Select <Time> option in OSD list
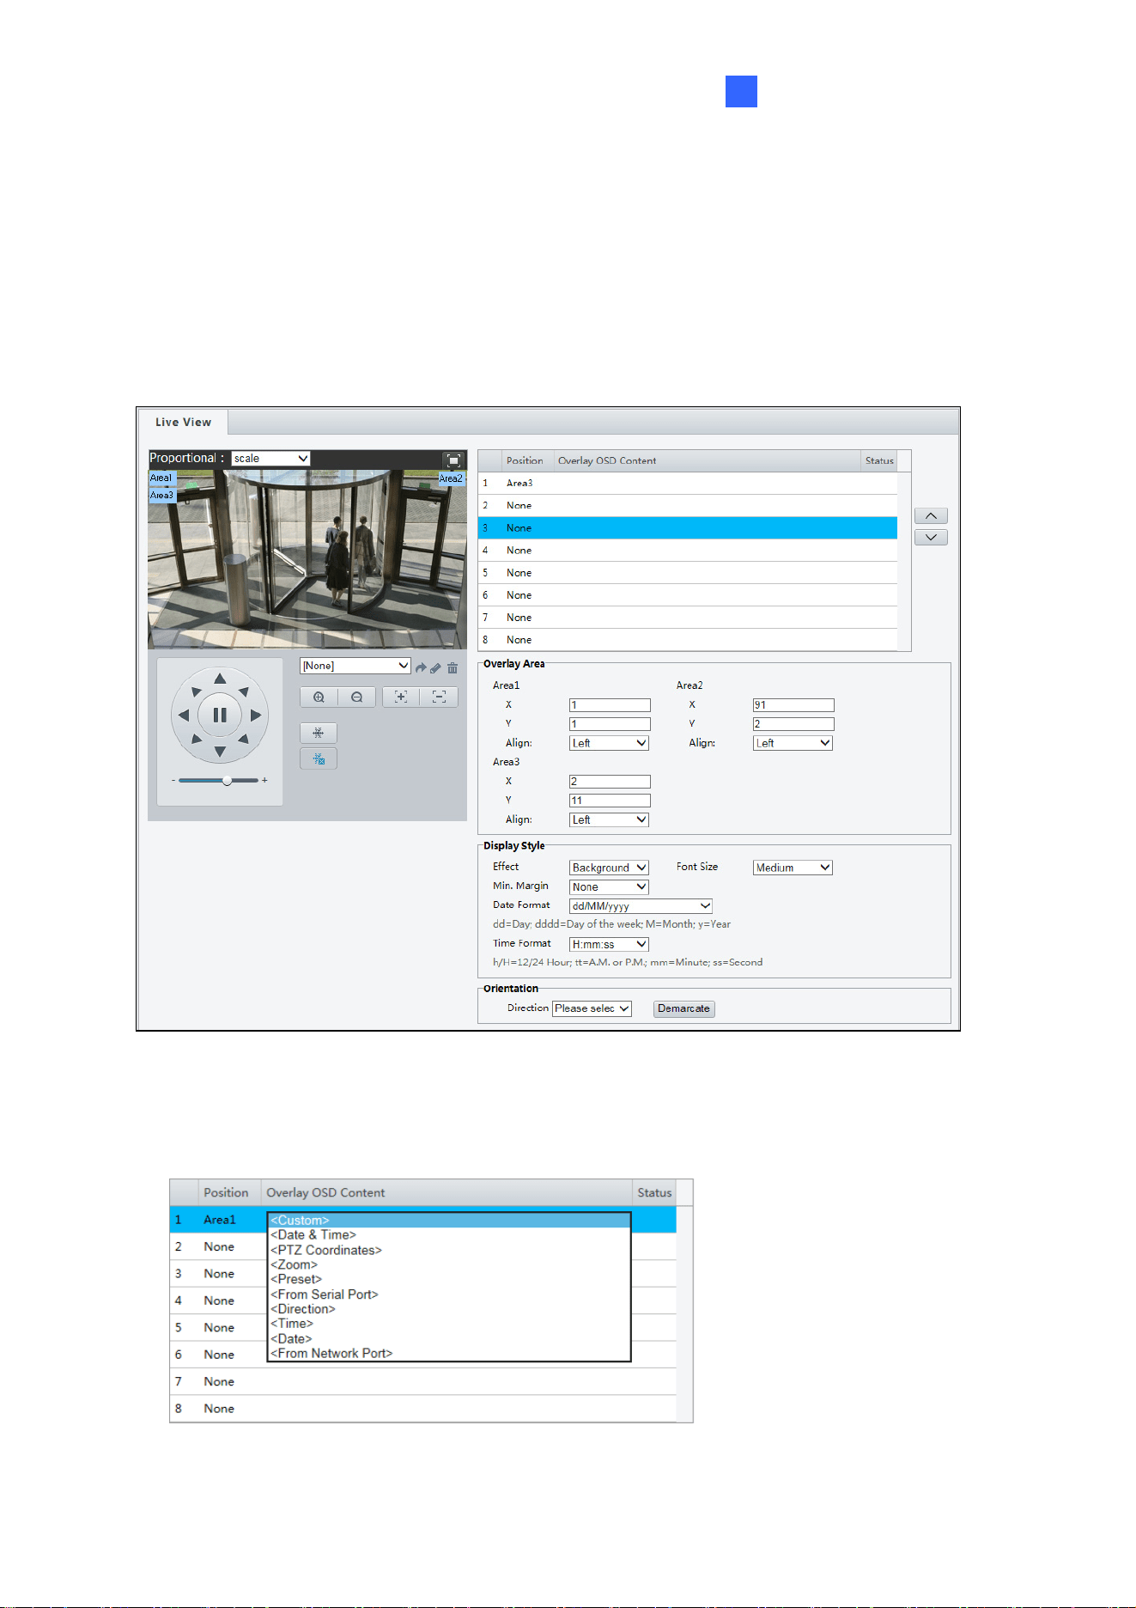Image resolution: width=1136 pixels, height=1608 pixels. [449, 1324]
